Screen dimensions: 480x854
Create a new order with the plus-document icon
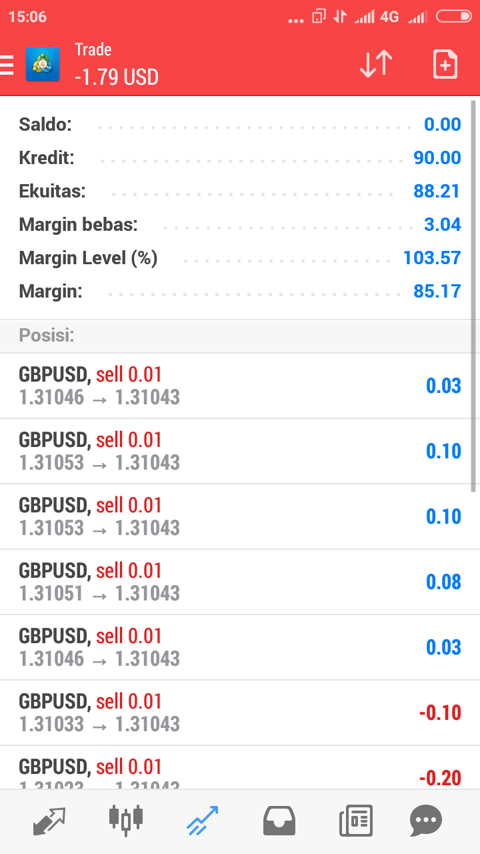click(x=445, y=64)
